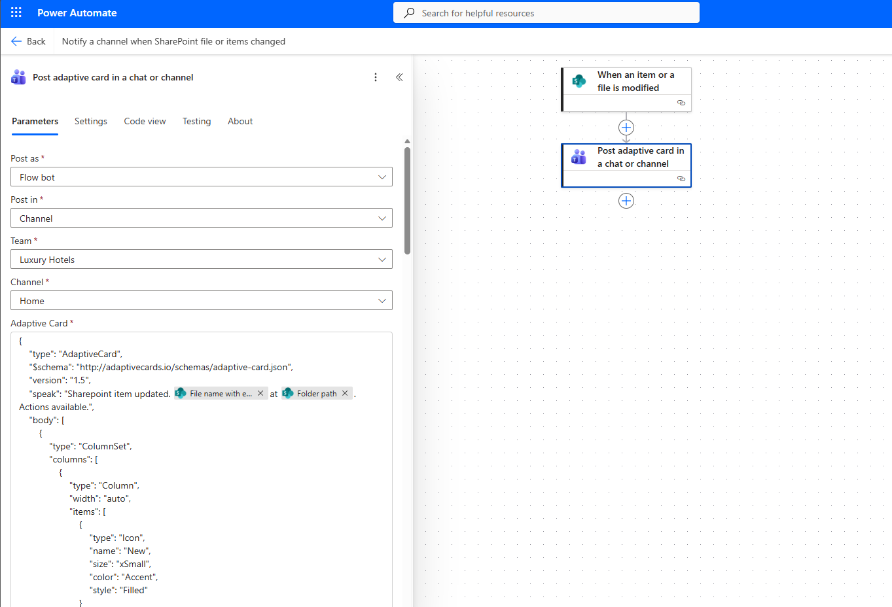Viewport: 892px width, 607px height.
Task: Click connection link icon on Teams action card
Action: pyautogui.click(x=681, y=179)
